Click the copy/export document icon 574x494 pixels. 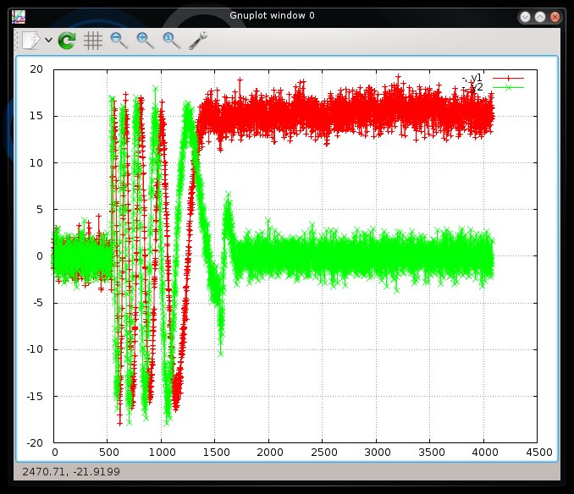click(30, 40)
